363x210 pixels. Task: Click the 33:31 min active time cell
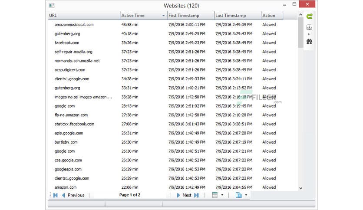(x=130, y=88)
